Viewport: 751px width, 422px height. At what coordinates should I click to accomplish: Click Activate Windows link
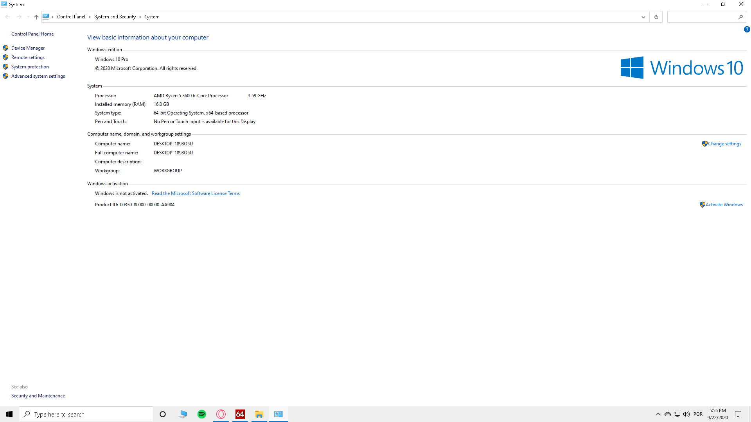724,205
